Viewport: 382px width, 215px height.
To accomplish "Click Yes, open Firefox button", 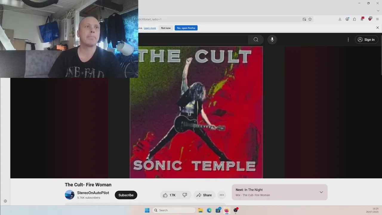I will [186, 28].
